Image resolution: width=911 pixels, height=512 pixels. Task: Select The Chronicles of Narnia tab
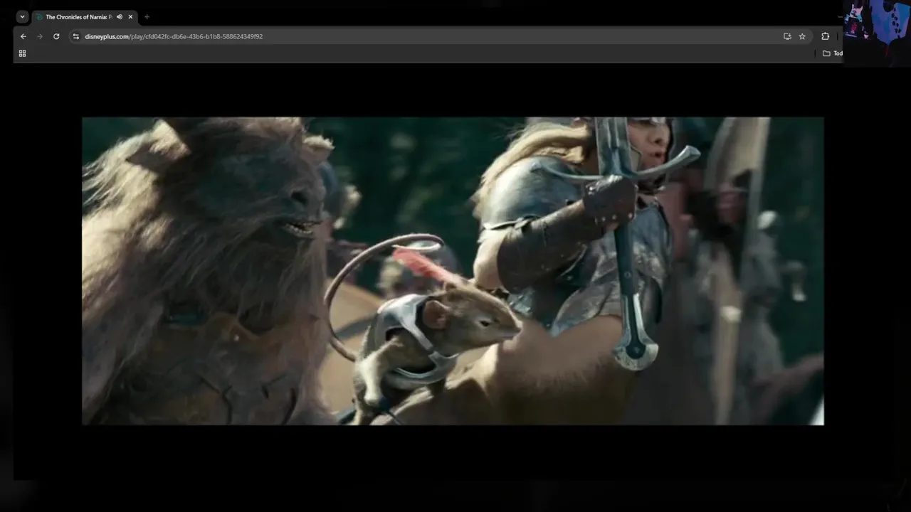pyautogui.click(x=84, y=16)
